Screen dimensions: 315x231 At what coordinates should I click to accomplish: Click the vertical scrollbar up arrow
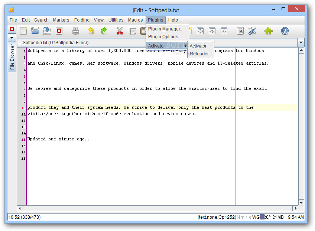(x=301, y=51)
